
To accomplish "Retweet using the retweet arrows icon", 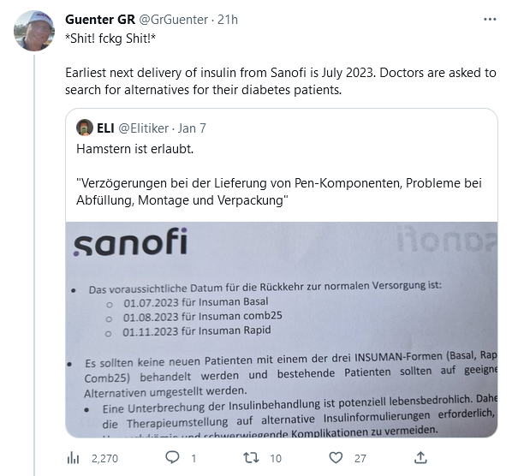I will (251, 458).
